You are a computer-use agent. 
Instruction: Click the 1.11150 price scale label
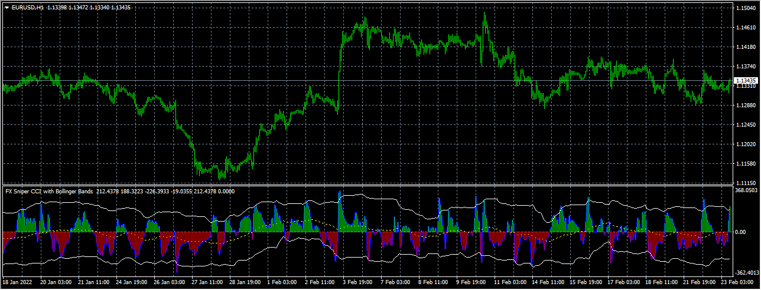(744, 183)
